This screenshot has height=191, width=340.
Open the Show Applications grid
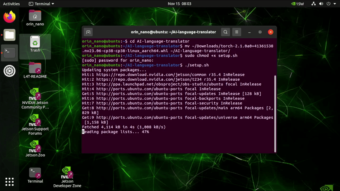[x=9, y=181]
